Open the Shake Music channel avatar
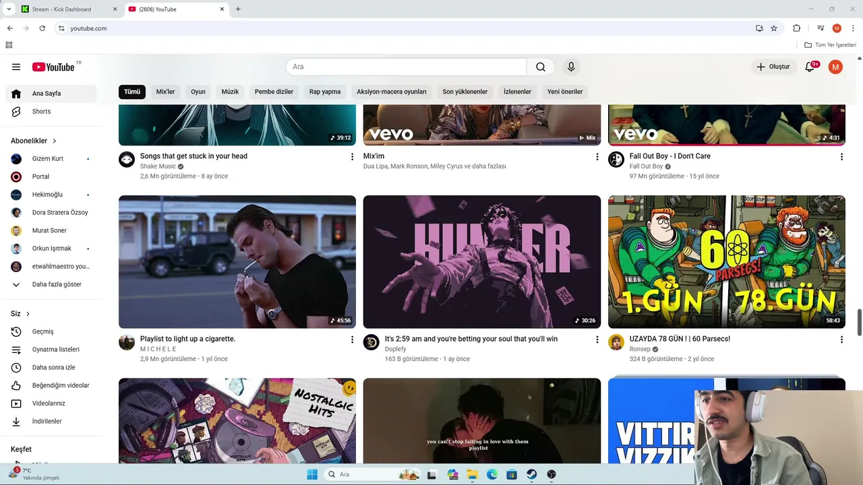 (127, 160)
